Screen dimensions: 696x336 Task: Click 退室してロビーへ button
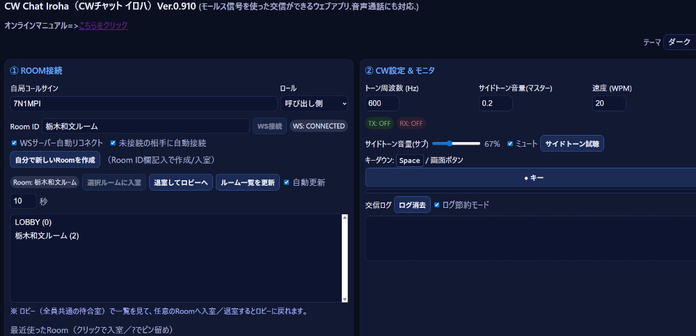[180, 183]
